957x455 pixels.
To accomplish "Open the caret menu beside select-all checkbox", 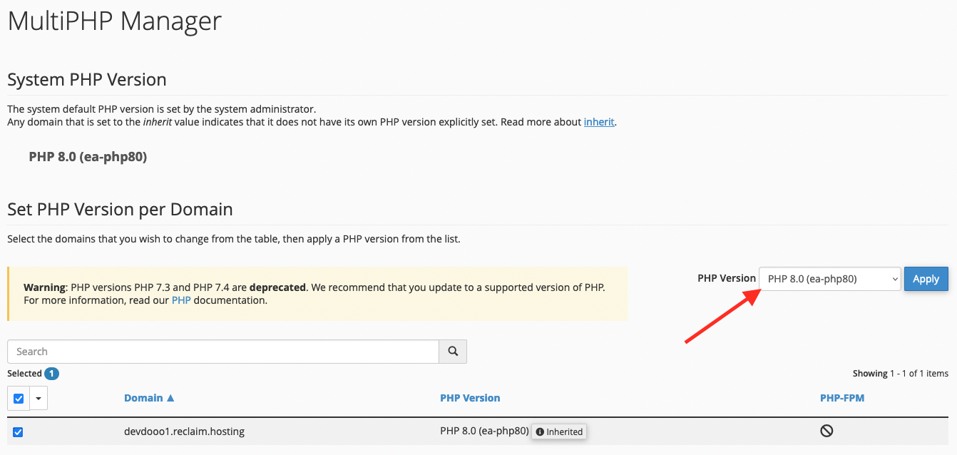I will [x=39, y=398].
